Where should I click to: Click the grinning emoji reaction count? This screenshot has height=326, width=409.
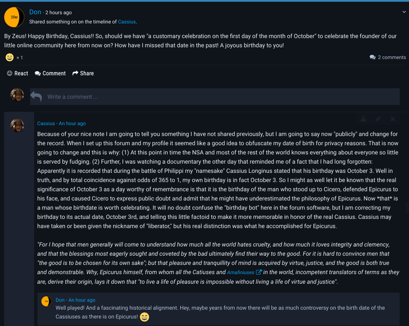pos(14,57)
